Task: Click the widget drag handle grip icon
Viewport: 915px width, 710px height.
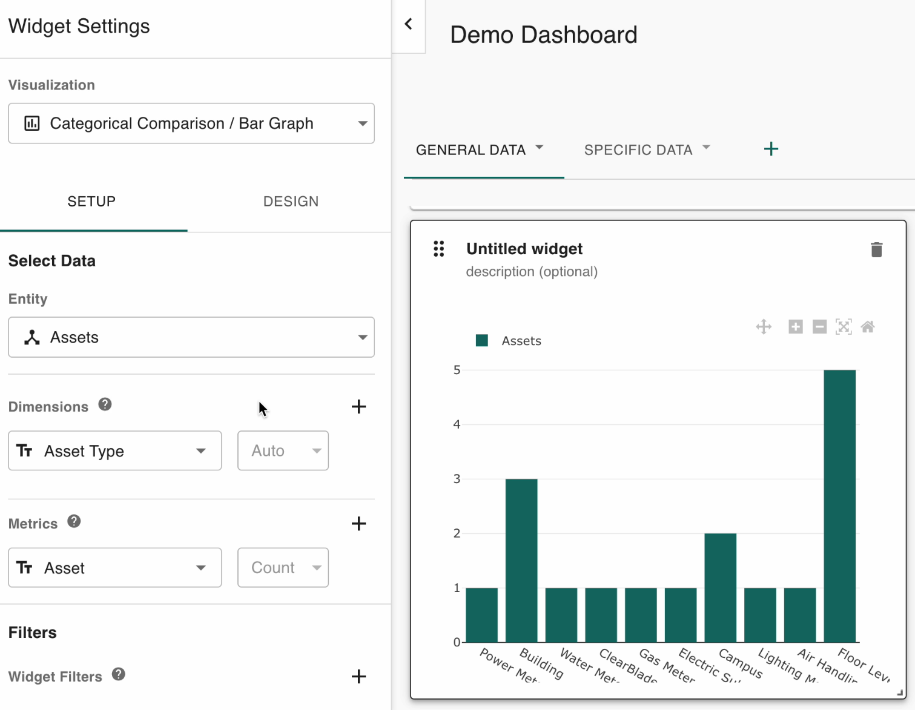Action: (x=438, y=249)
